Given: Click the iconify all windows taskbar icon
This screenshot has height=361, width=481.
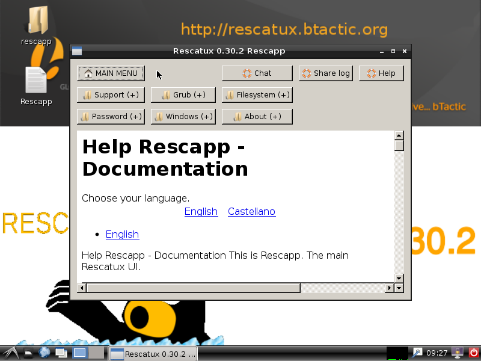Looking at the screenshot, I should pyautogui.click(x=61, y=353).
